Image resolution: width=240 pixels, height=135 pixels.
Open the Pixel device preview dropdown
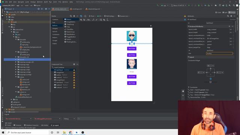click(x=92, y=16)
